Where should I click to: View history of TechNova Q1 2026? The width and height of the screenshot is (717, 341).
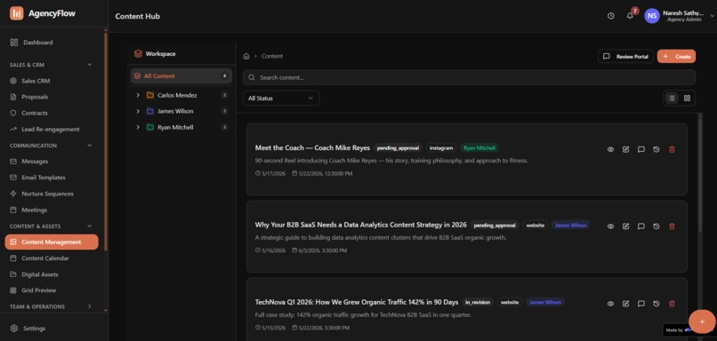[x=657, y=304]
